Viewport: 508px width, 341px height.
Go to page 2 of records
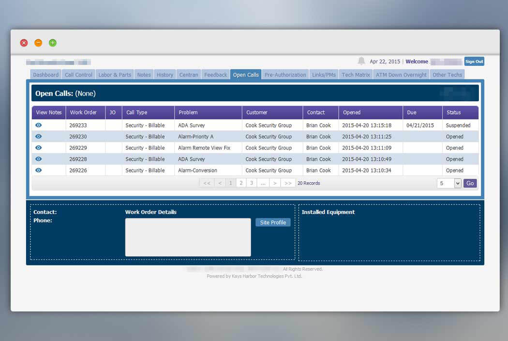[x=241, y=183]
